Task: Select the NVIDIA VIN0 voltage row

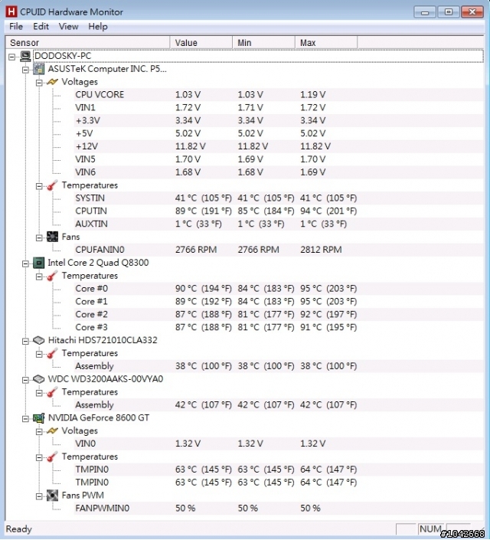Action: click(x=278, y=443)
